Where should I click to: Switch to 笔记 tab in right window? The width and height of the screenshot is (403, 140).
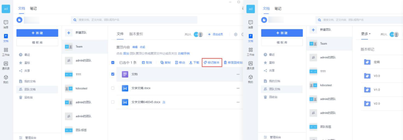pyautogui.click(x=278, y=9)
